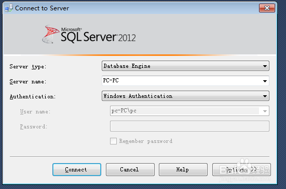Open the Authentication dropdown
286x189 pixels.
(x=185, y=96)
